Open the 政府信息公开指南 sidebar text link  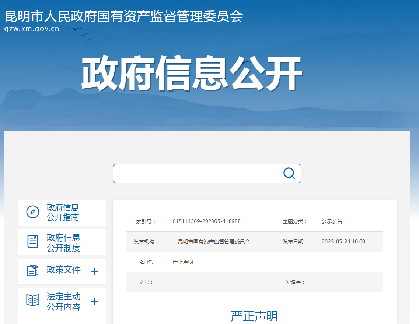(x=63, y=213)
